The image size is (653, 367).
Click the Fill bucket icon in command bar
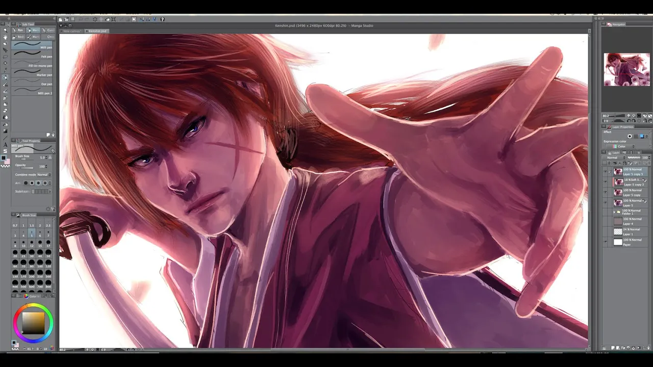107,19
